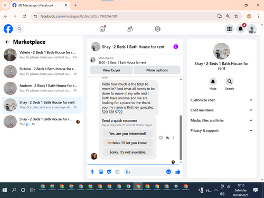The image size is (264, 198).
Task: Open Chrome tab search dropdown arrow
Action: point(5,5)
